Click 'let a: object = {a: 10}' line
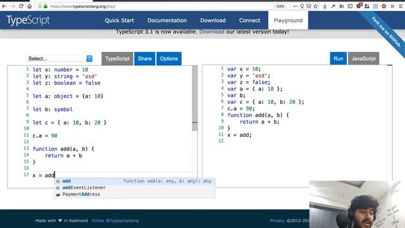The width and height of the screenshot is (405, 228). pos(68,96)
